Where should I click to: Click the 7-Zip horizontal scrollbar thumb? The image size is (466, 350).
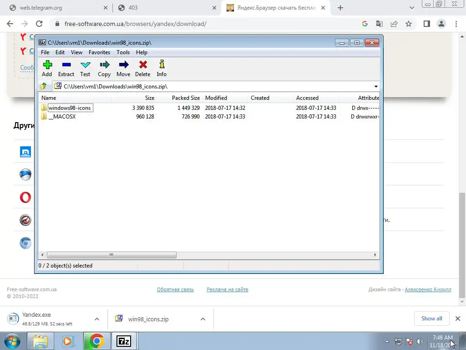tap(111, 255)
